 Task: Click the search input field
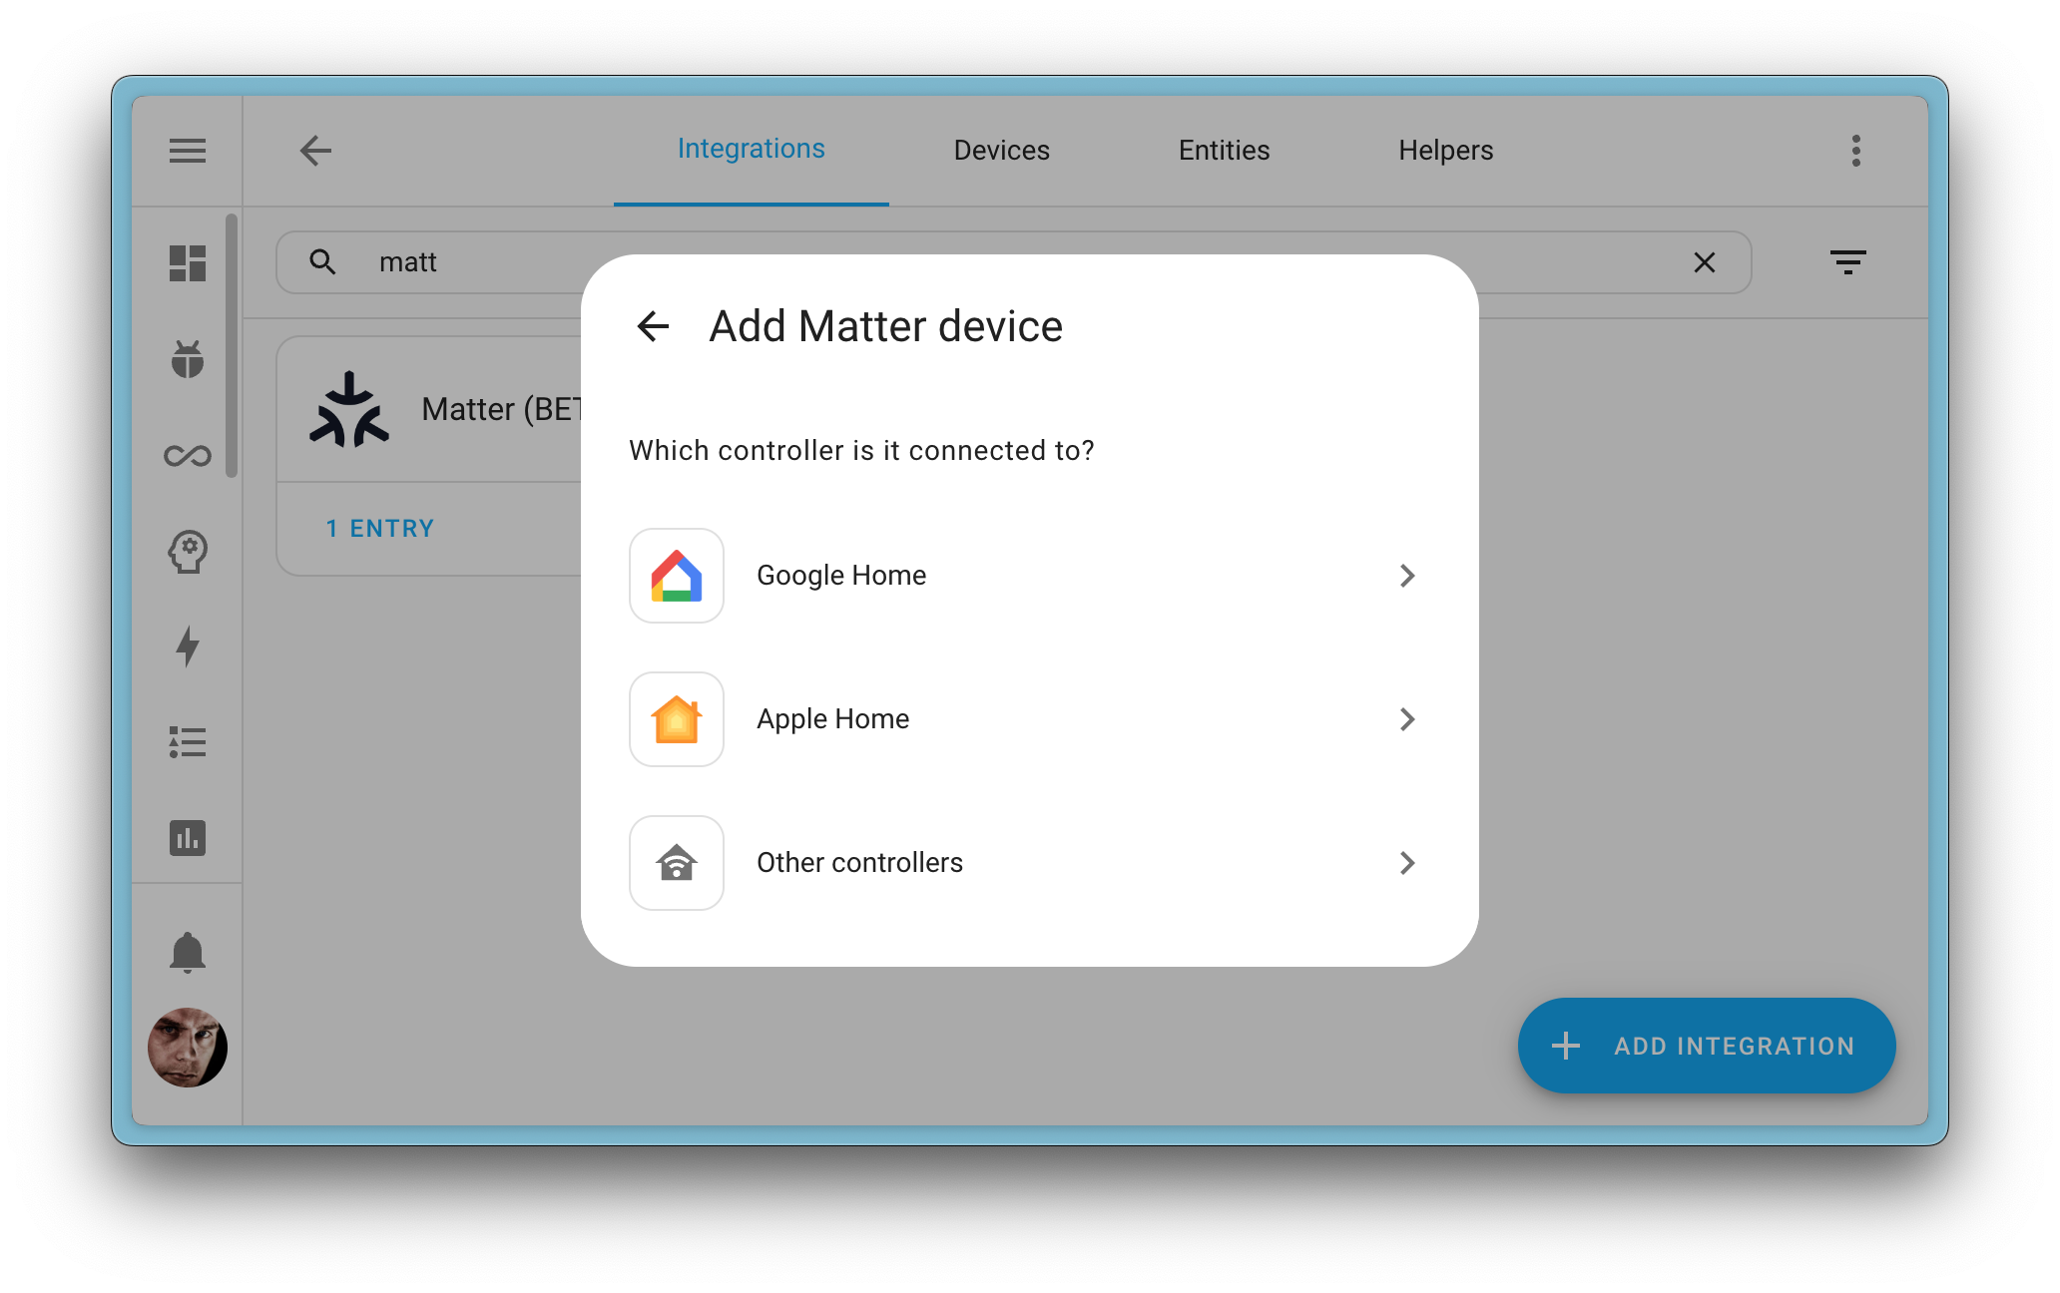click(x=1013, y=262)
